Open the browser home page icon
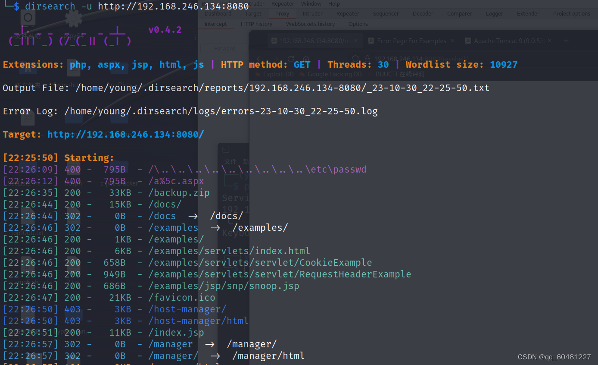Image resolution: width=598 pixels, height=365 pixels. tap(306, 59)
